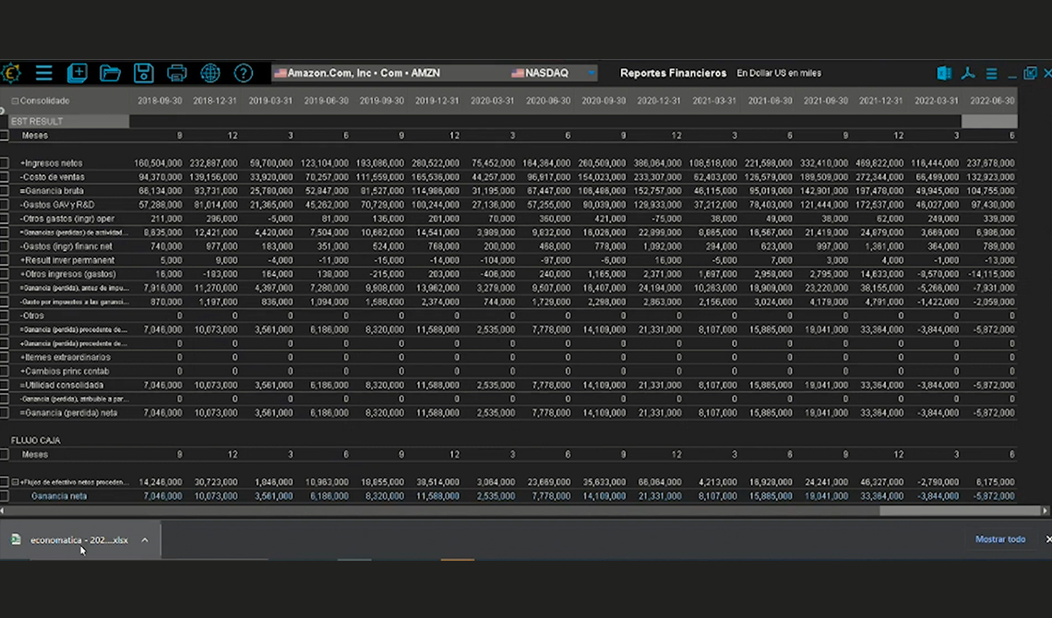1052x618 pixels.
Task: Tick the checkbox beside +Result inver permanent
Action: click(x=4, y=260)
